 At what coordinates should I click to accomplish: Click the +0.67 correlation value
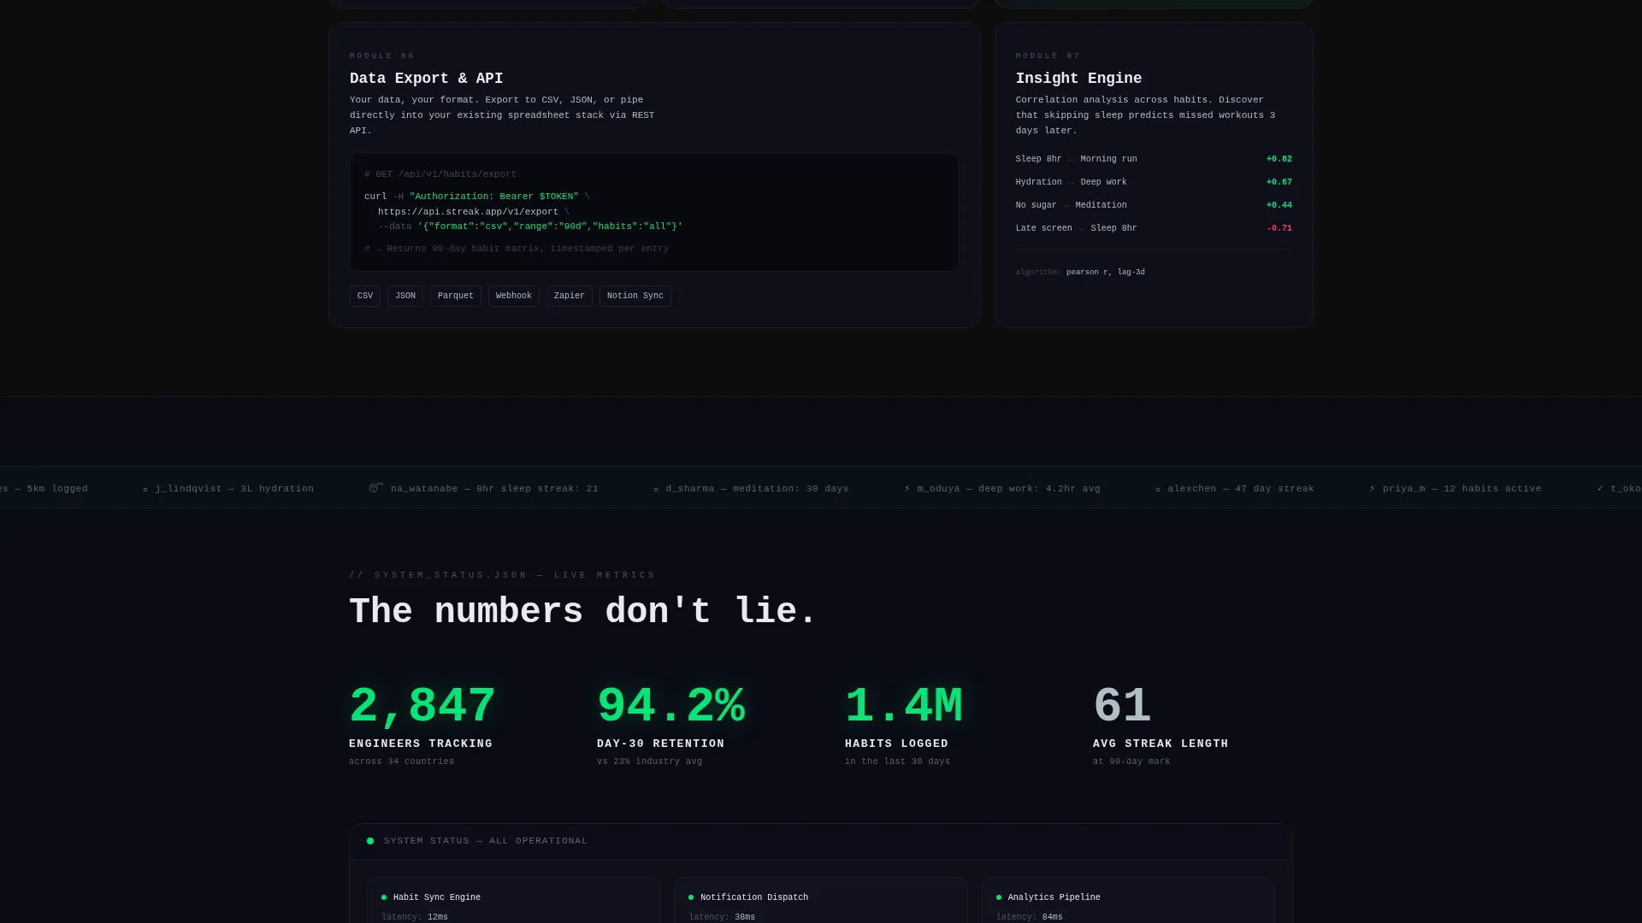(x=1279, y=182)
